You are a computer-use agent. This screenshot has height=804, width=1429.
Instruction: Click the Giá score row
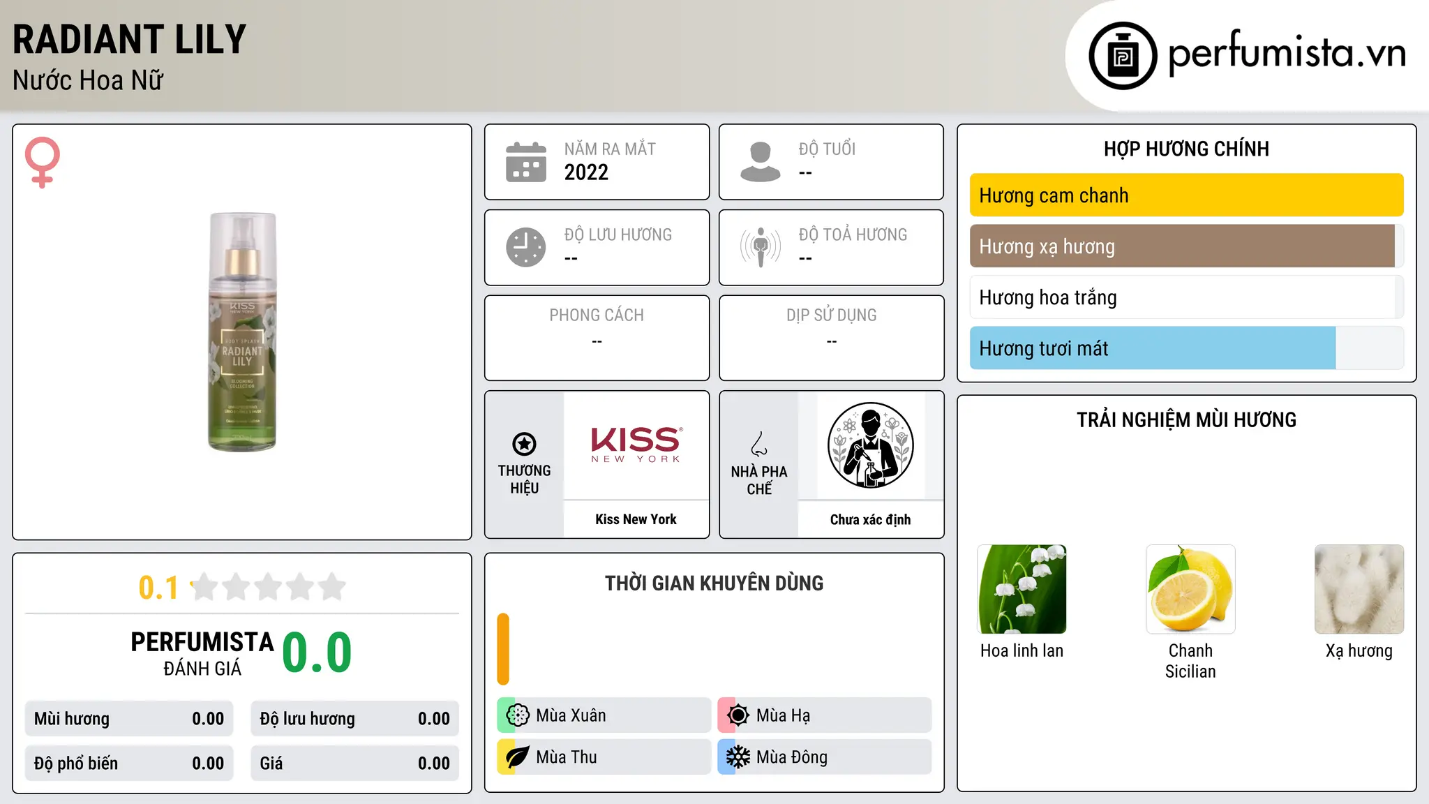354,764
